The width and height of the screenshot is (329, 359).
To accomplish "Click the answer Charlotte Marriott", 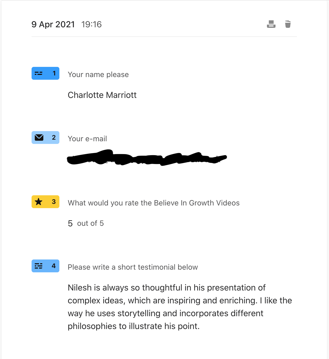I will pos(102,95).
